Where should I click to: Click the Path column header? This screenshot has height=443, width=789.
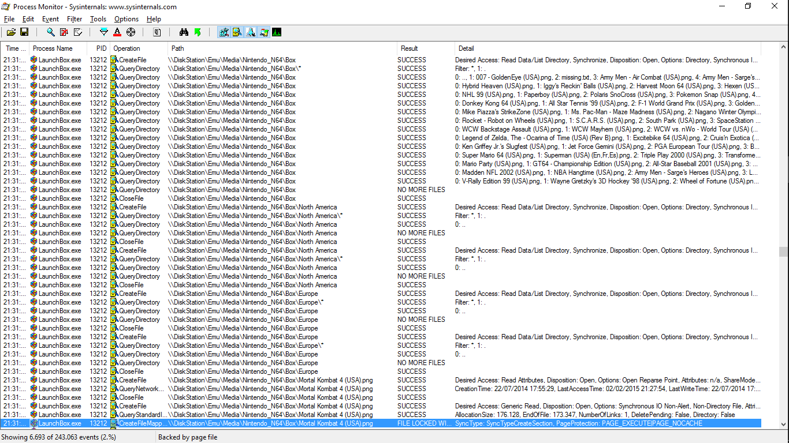click(x=282, y=48)
